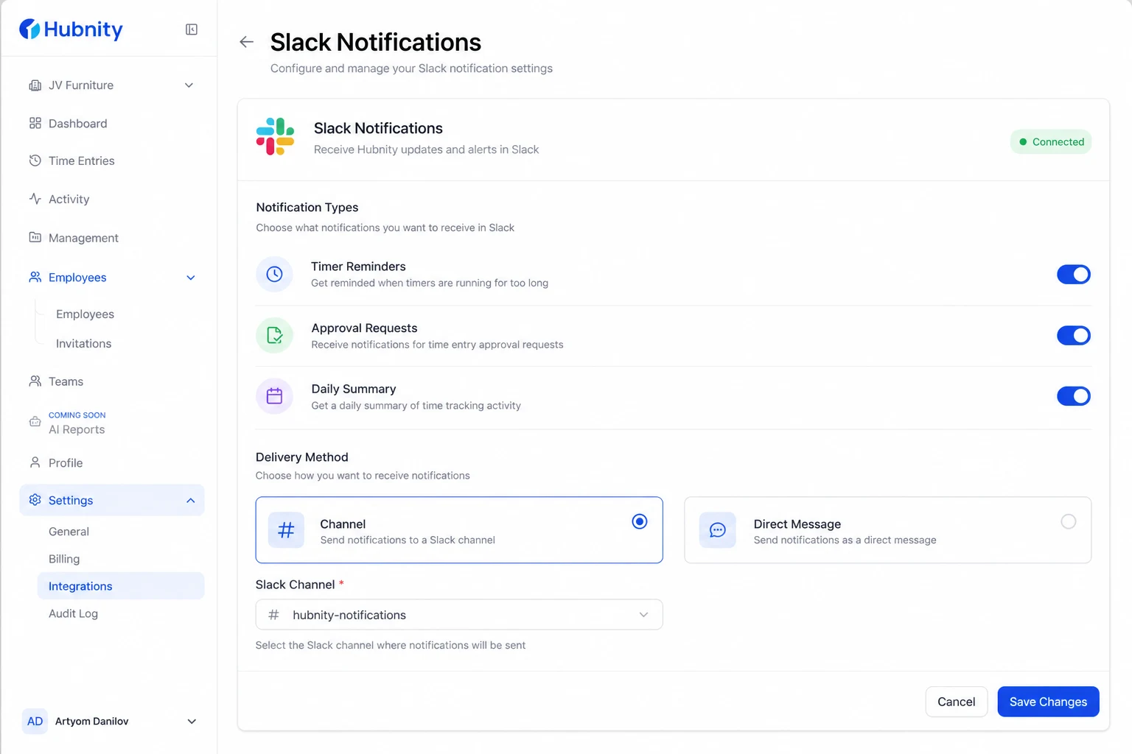Collapse the Settings section chevron

click(191, 501)
